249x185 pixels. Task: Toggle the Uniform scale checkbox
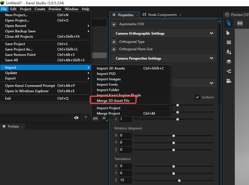[197, 97]
